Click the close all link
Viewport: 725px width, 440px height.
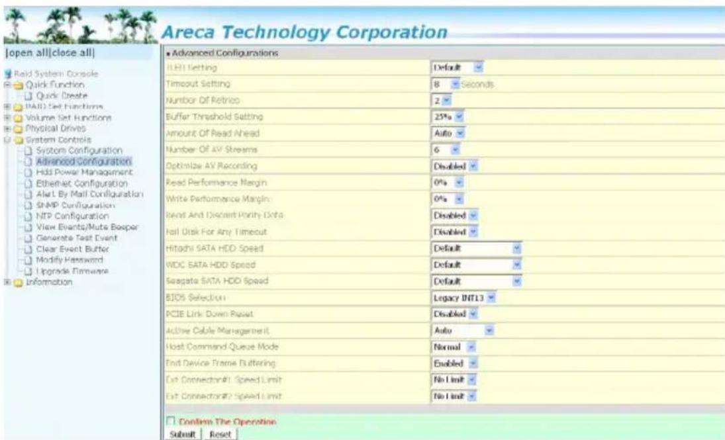coord(72,53)
